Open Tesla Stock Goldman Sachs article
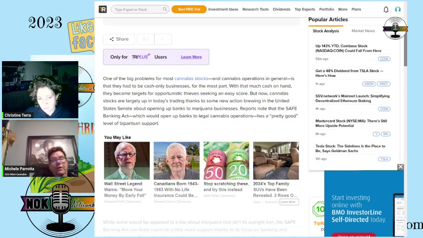The width and height of the screenshot is (423, 238). click(350, 148)
